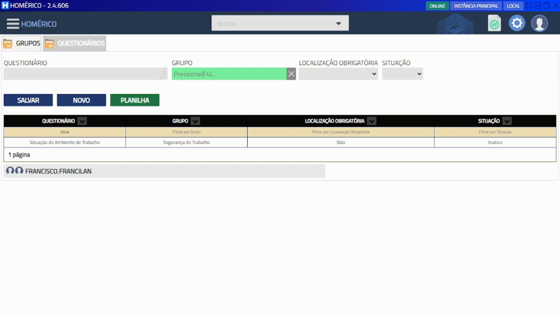Click the refresh document icon
The image size is (560, 315).
click(x=494, y=23)
